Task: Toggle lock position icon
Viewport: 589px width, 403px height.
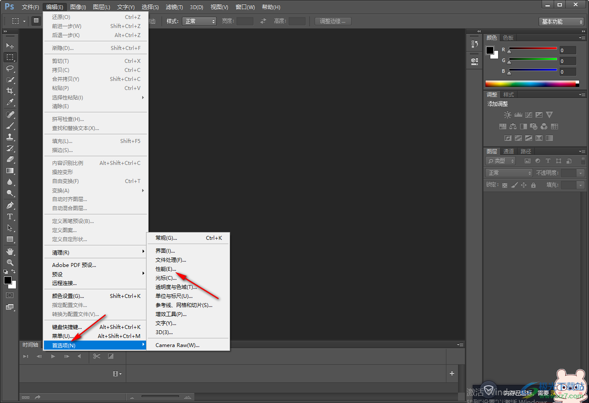Action: click(524, 185)
